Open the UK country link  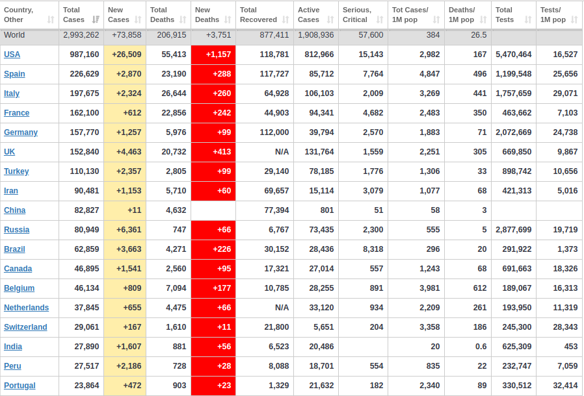coord(9,152)
